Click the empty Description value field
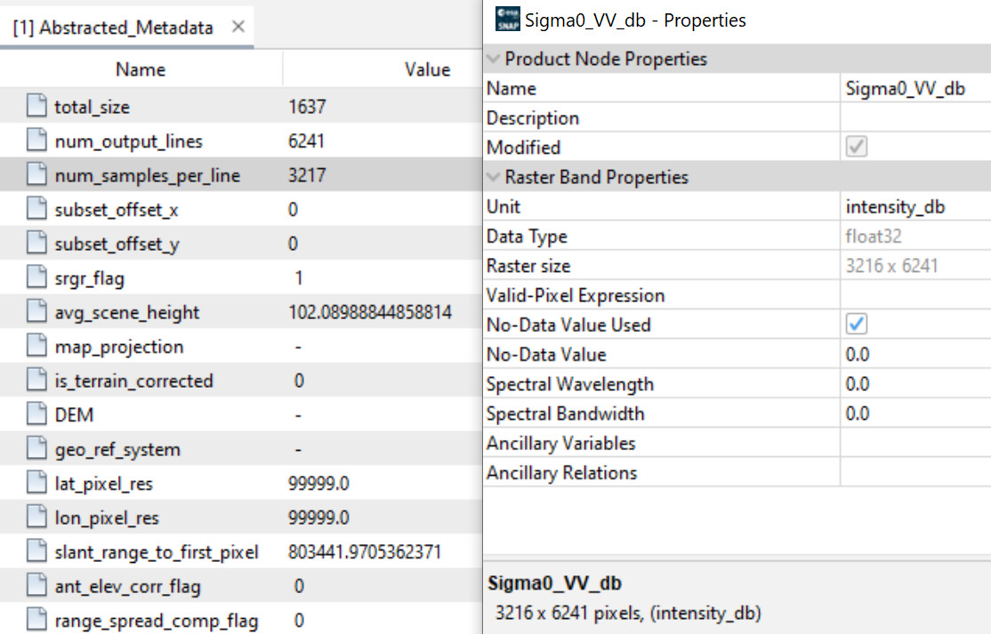 (915, 117)
